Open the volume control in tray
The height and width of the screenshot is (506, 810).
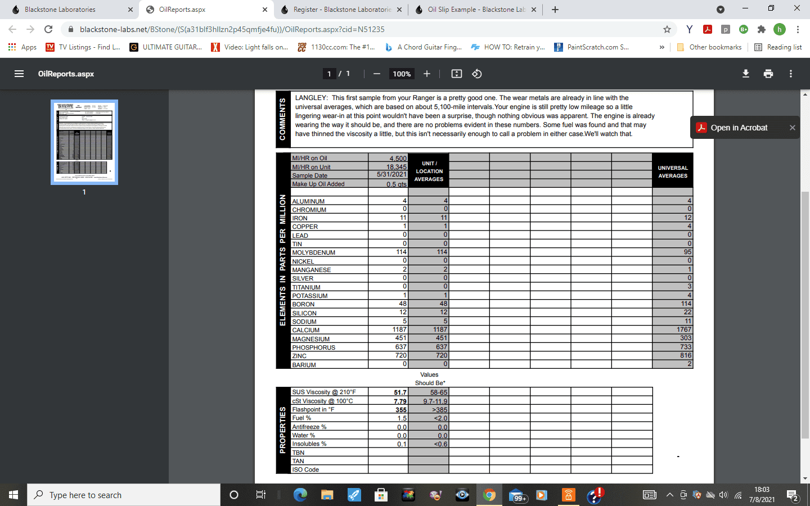(723, 495)
